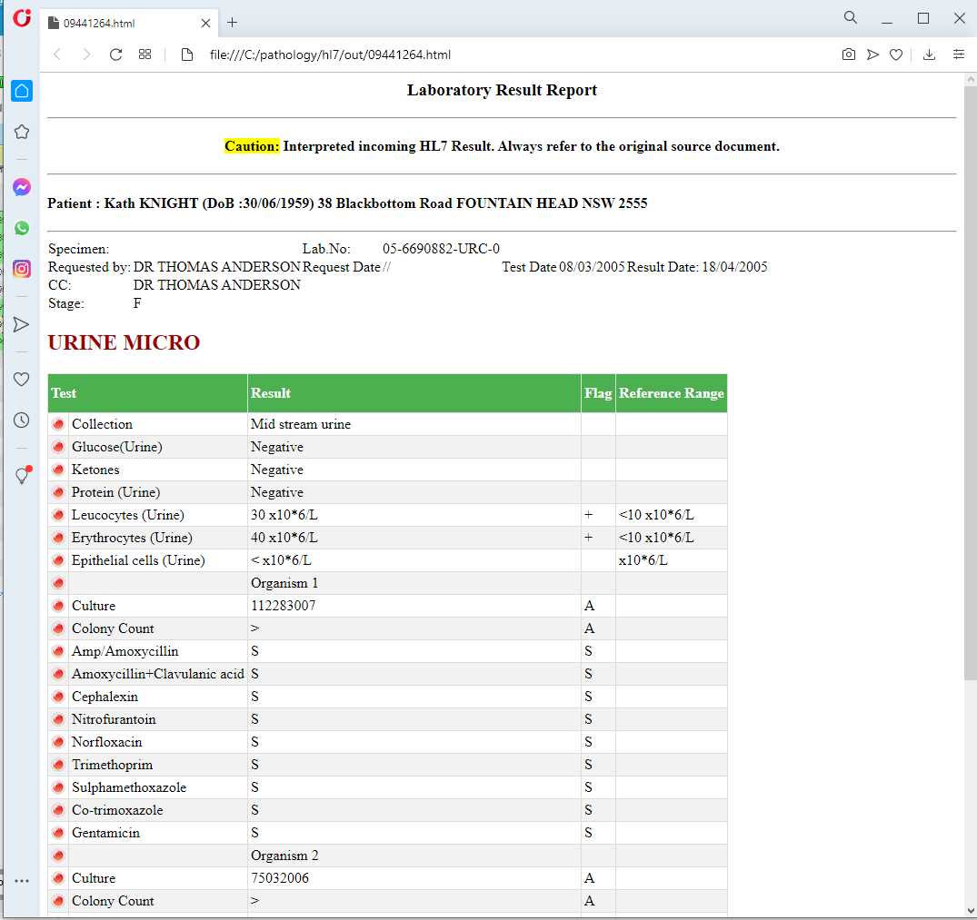
Task: Go to the sidebar Home icon
Action: [x=22, y=91]
